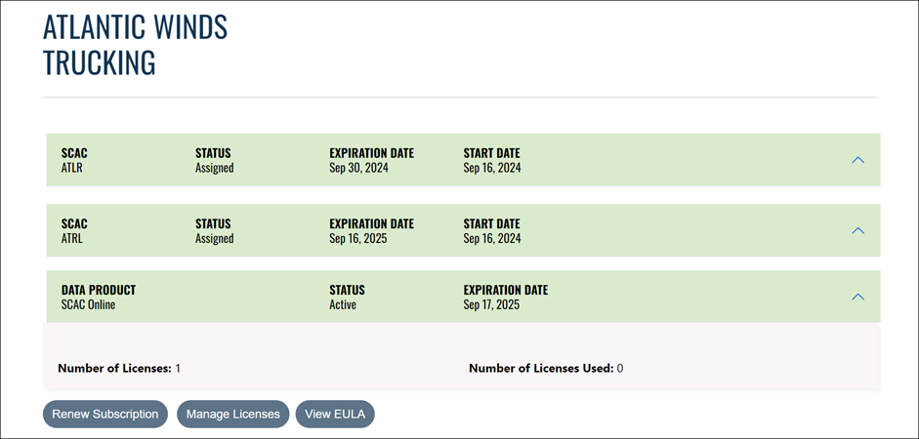Viewport: 919px width, 439px height.
Task: Click the Sep 17, 2025 expiration date
Action: click(491, 304)
